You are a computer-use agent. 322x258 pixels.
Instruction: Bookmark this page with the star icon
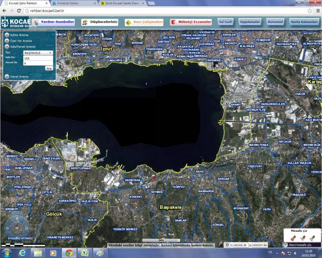click(310, 11)
